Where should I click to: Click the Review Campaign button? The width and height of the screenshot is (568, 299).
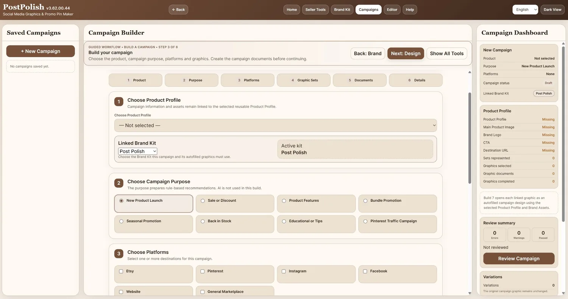pyautogui.click(x=519, y=259)
